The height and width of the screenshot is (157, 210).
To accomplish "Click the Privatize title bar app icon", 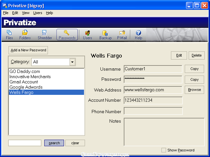I will [x=5, y=6].
